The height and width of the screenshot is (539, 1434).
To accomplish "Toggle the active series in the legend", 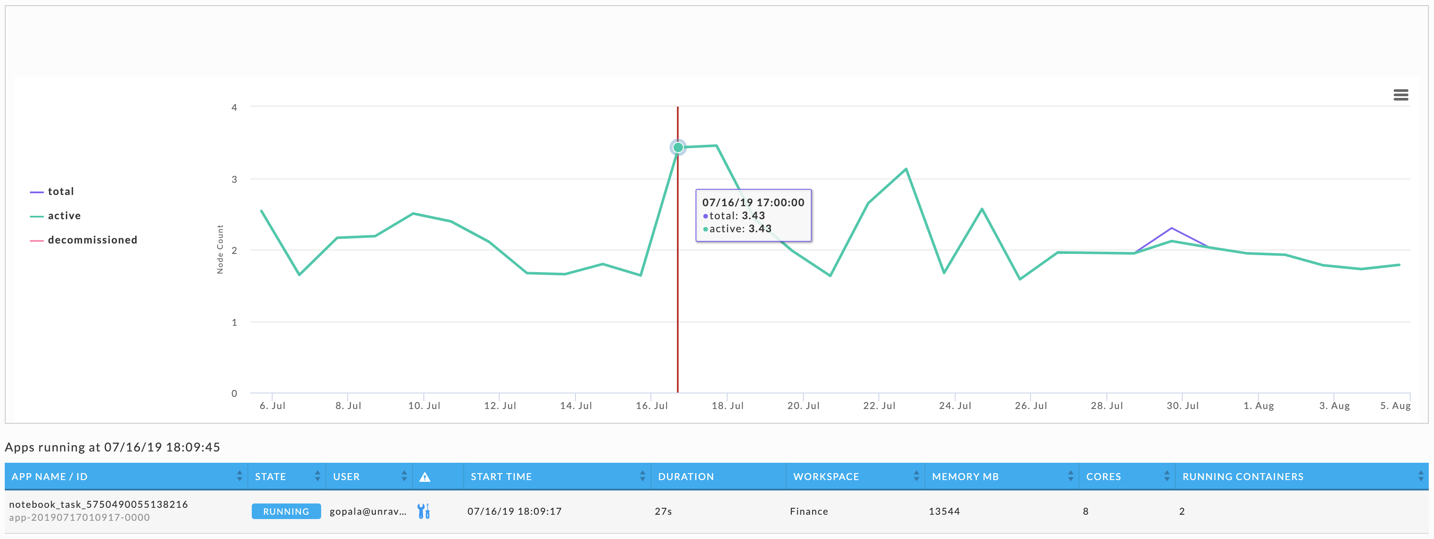I will pos(55,216).
